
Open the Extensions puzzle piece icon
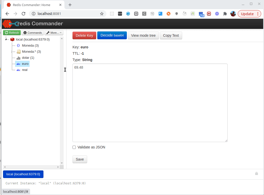pos(225,14)
